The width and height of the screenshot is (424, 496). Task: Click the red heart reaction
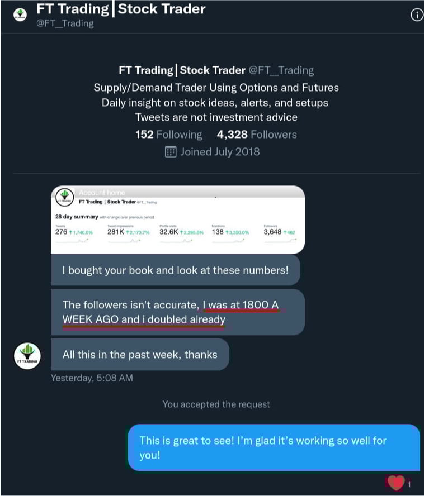395,483
